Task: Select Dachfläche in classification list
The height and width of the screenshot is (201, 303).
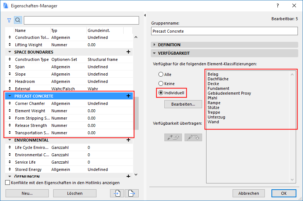Action: pos(218,79)
